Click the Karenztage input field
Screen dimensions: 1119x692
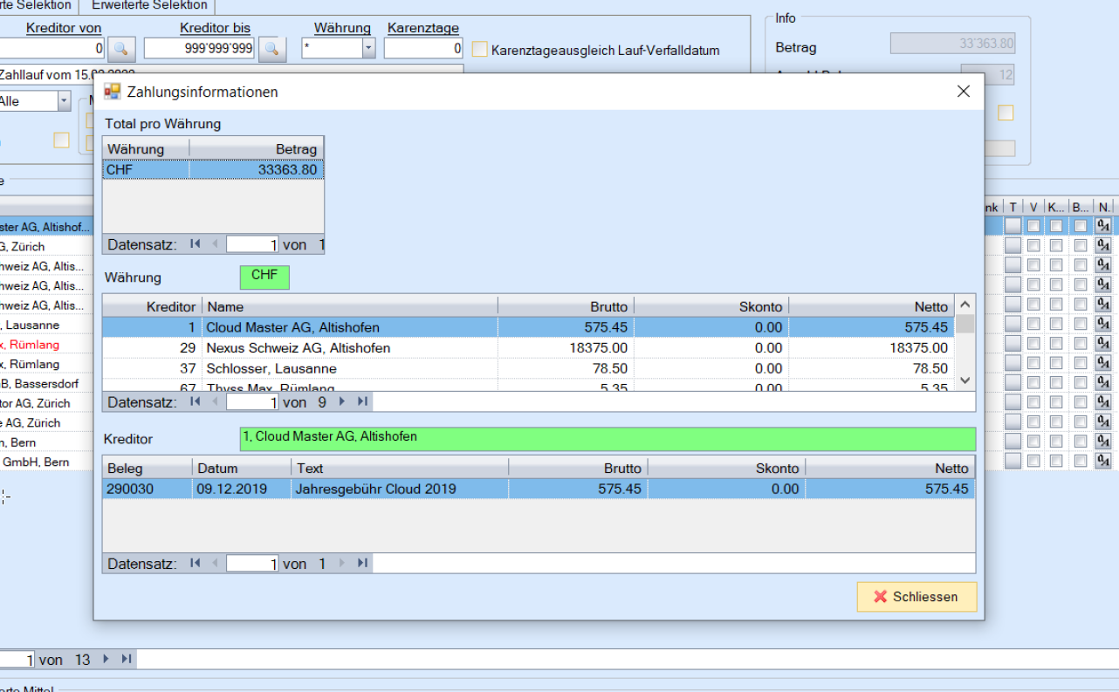click(x=423, y=49)
